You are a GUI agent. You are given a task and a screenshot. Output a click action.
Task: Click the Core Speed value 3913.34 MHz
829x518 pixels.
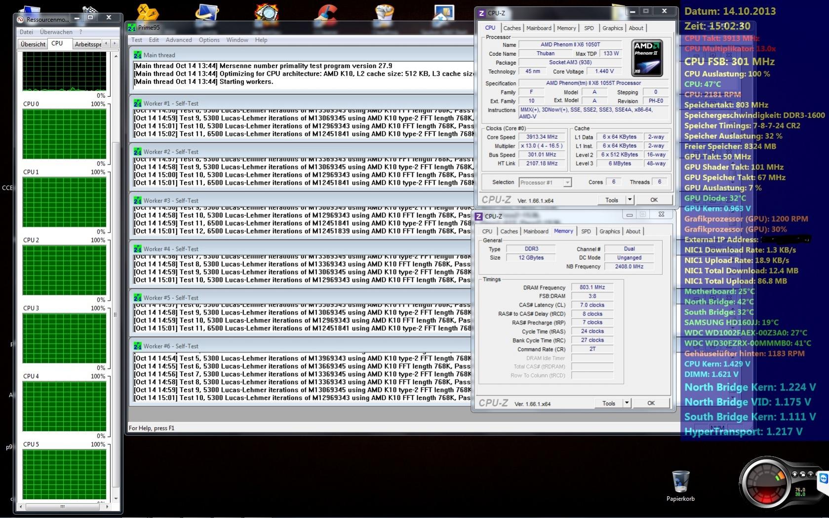click(x=542, y=137)
